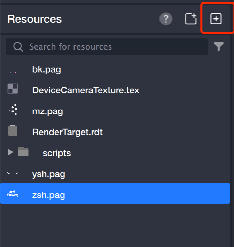
Task: Click the magnifier icon in the search bar
Action: pos(18,47)
